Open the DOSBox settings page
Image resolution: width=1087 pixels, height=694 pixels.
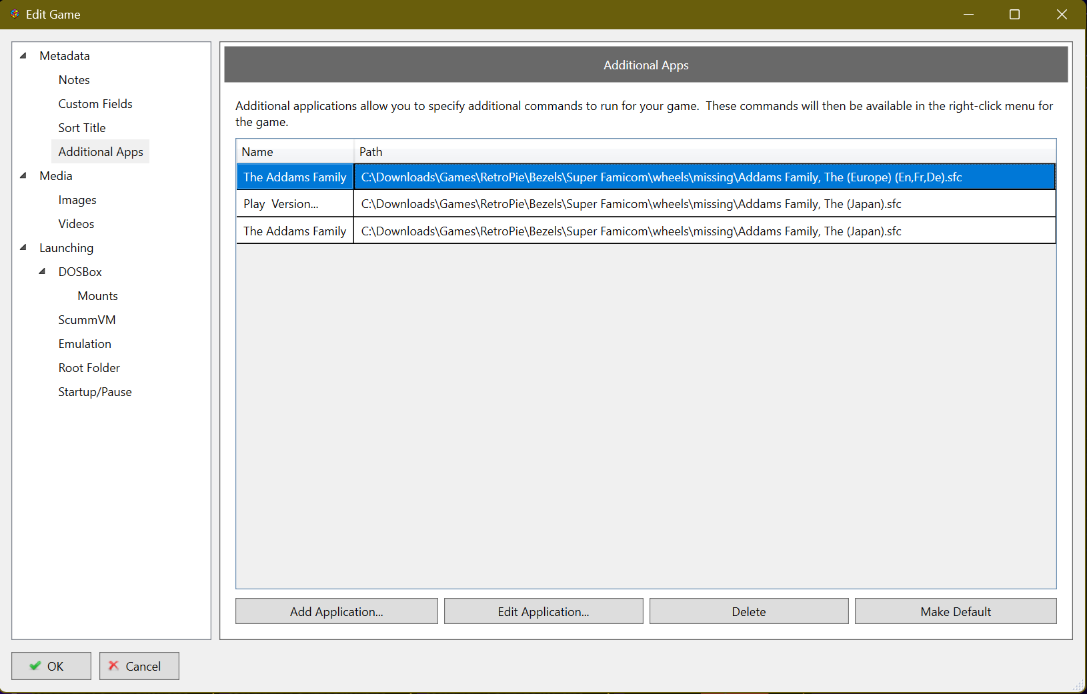[x=80, y=272]
